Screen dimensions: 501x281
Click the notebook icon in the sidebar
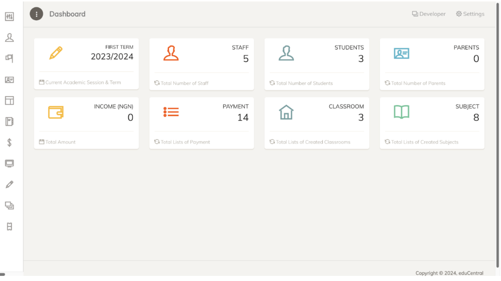click(10, 122)
